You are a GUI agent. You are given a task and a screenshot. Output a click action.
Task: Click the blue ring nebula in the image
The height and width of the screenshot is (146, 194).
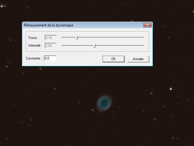coord(104,103)
